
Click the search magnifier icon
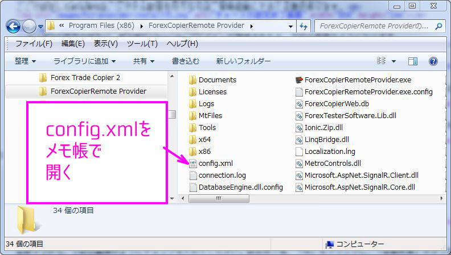(x=438, y=26)
